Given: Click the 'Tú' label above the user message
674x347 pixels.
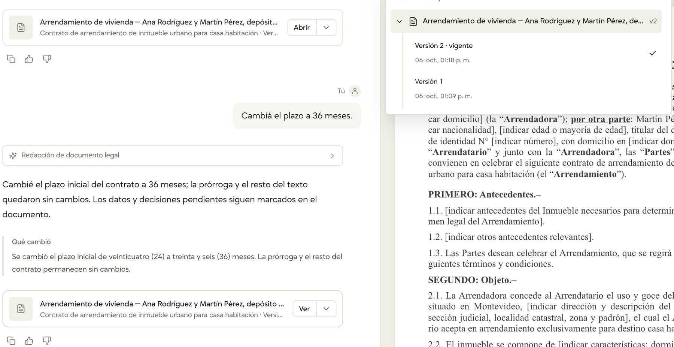Looking at the screenshot, I should pos(341,91).
